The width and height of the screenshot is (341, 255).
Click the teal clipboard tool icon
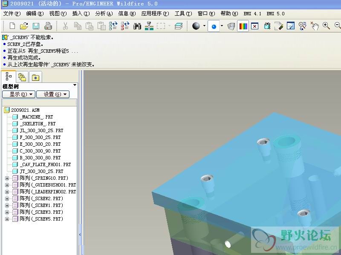(267, 26)
